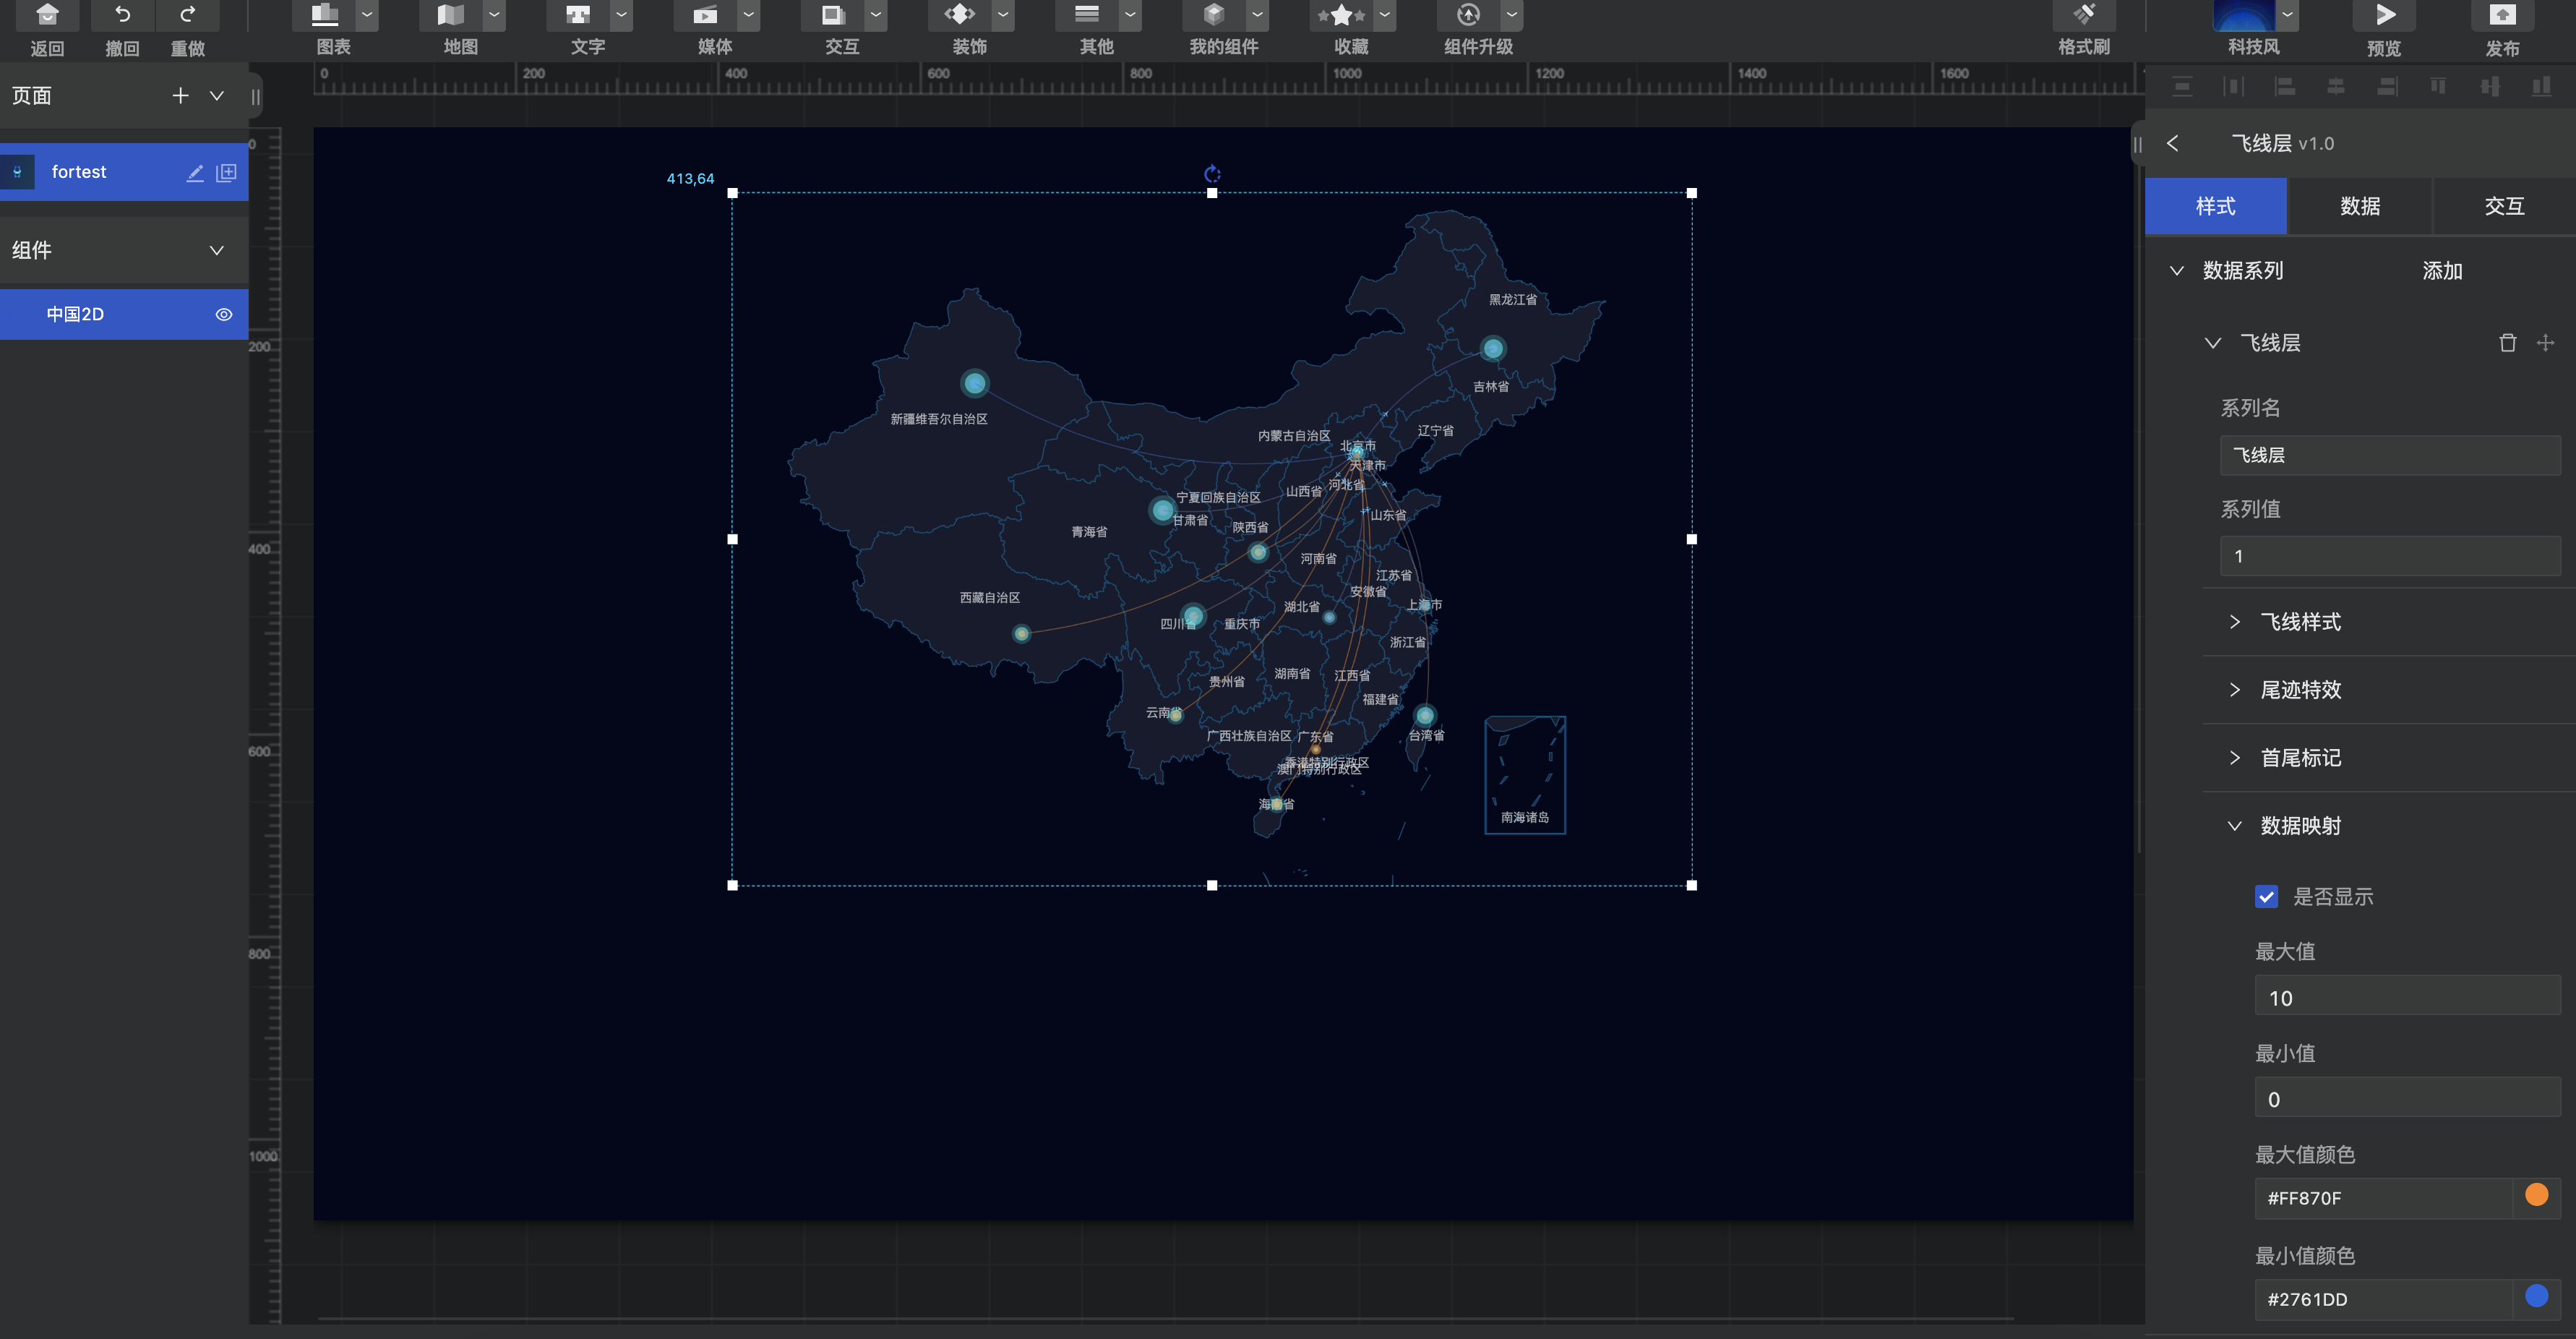Open the dropdown arrow next to 图表
The image size is (2576, 1339).
[x=367, y=15]
